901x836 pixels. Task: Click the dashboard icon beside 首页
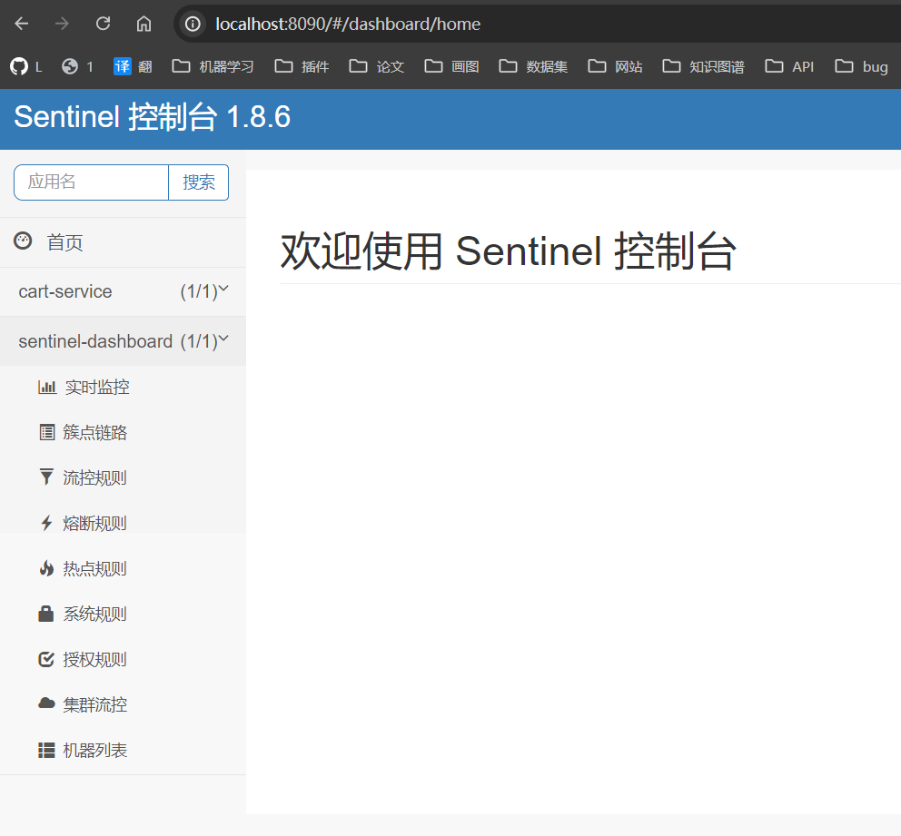point(23,241)
